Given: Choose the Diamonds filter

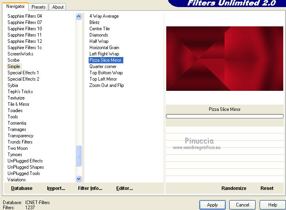Looking at the screenshot, I should 98,35.
